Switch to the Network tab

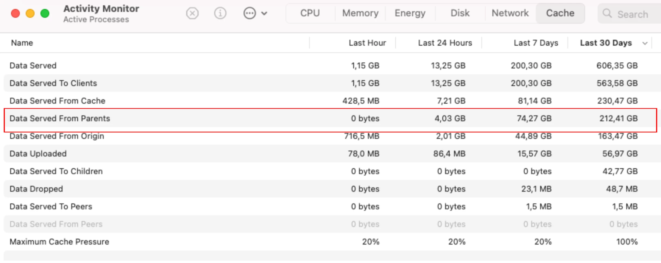coord(510,13)
